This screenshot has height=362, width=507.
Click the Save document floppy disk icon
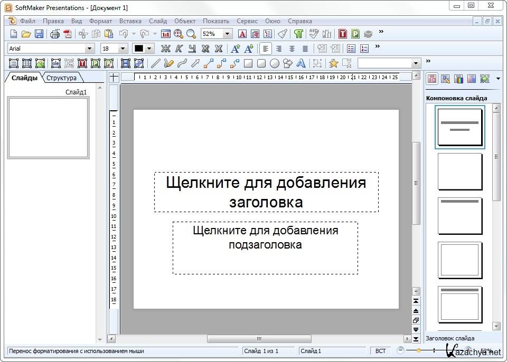[x=39, y=34]
